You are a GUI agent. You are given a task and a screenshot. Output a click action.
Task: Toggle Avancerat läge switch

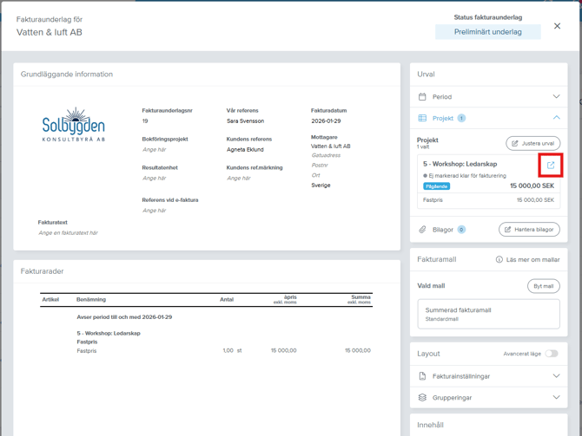(551, 354)
